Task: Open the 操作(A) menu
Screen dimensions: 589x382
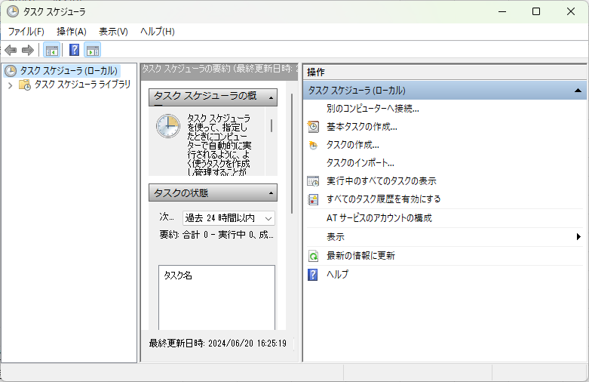Action: pos(72,32)
